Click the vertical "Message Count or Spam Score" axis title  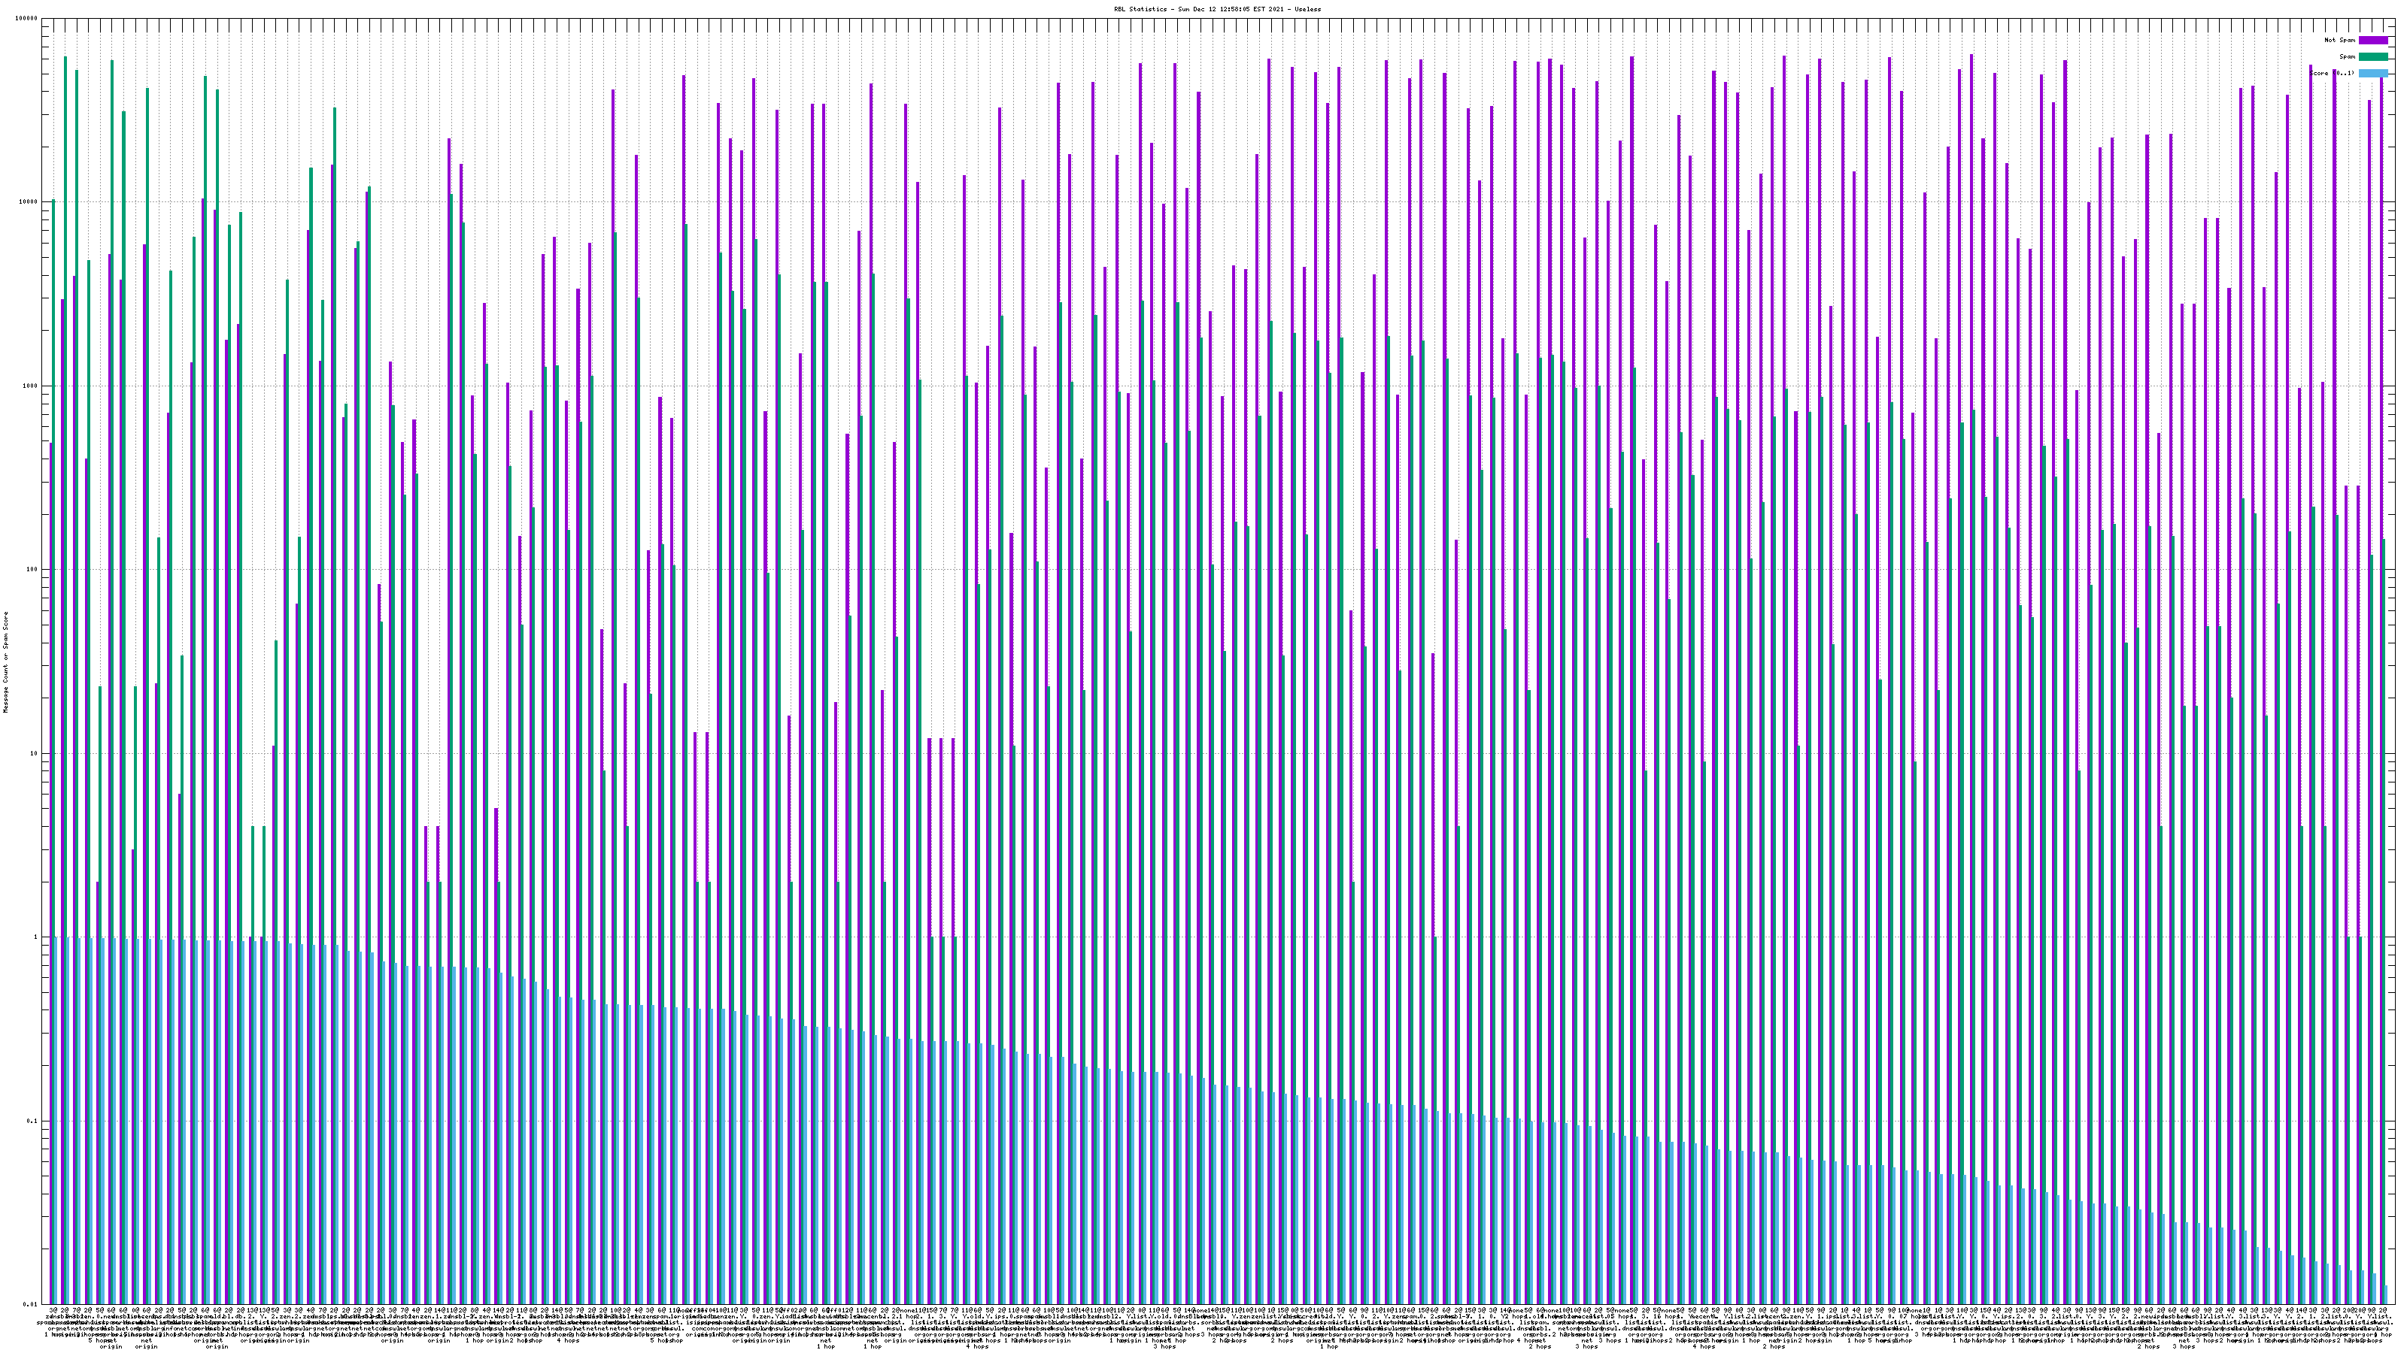click(5, 661)
